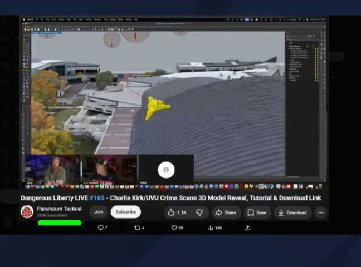Like the post with heart icon
The height and width of the screenshot is (267, 361).
(174, 228)
